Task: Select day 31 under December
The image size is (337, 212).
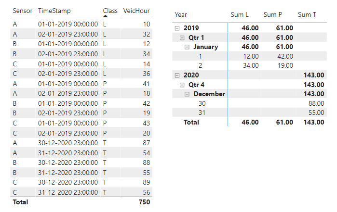Action: click(x=202, y=113)
